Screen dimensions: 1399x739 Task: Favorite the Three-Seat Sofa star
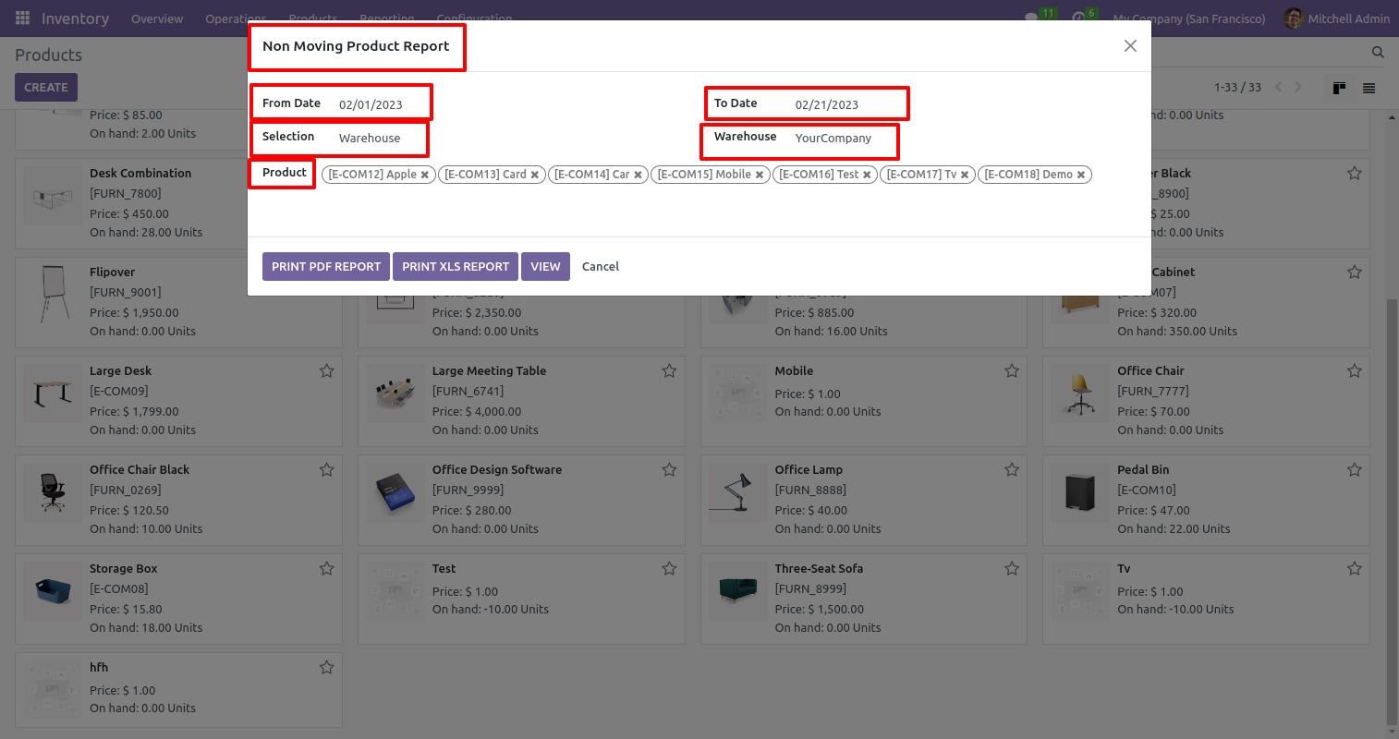[1012, 568]
